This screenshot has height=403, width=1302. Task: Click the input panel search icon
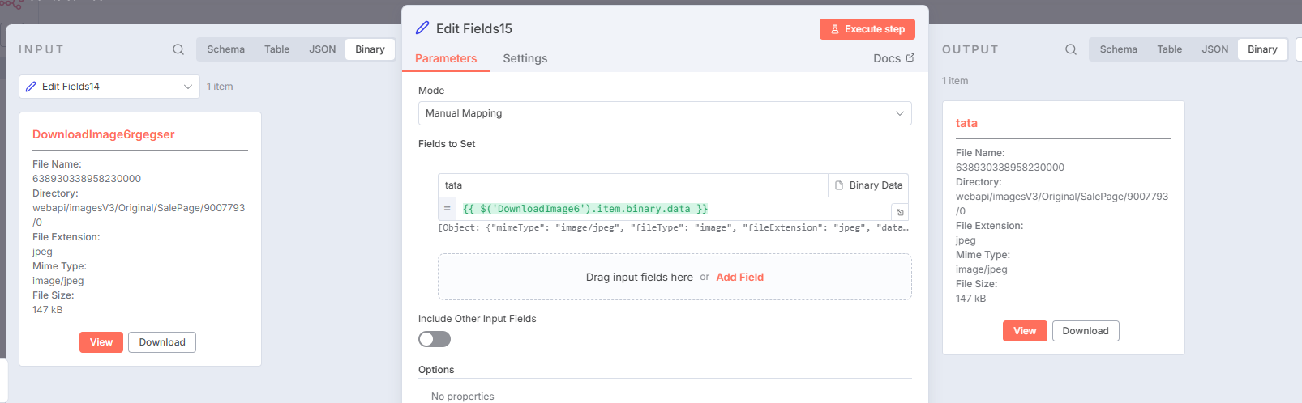(178, 49)
